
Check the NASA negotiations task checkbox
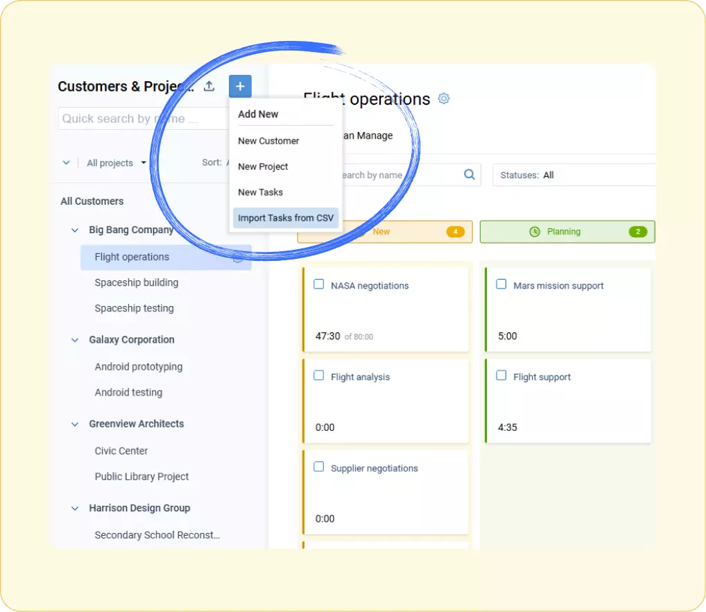pyautogui.click(x=318, y=284)
